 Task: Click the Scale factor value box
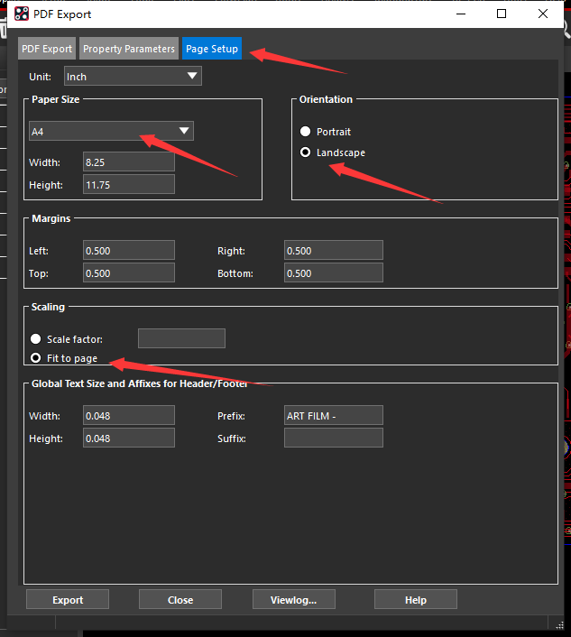pos(181,338)
